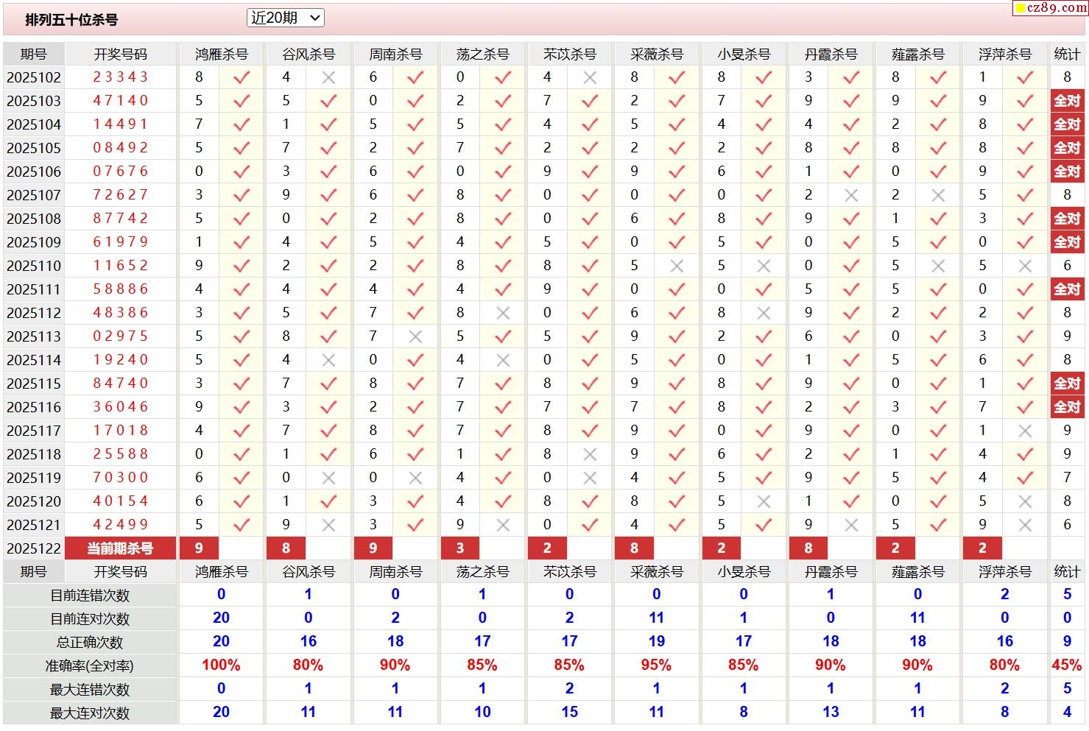Click 荡之 current kill number 3 badge
This screenshot has height=731, width=1089.
click(460, 548)
